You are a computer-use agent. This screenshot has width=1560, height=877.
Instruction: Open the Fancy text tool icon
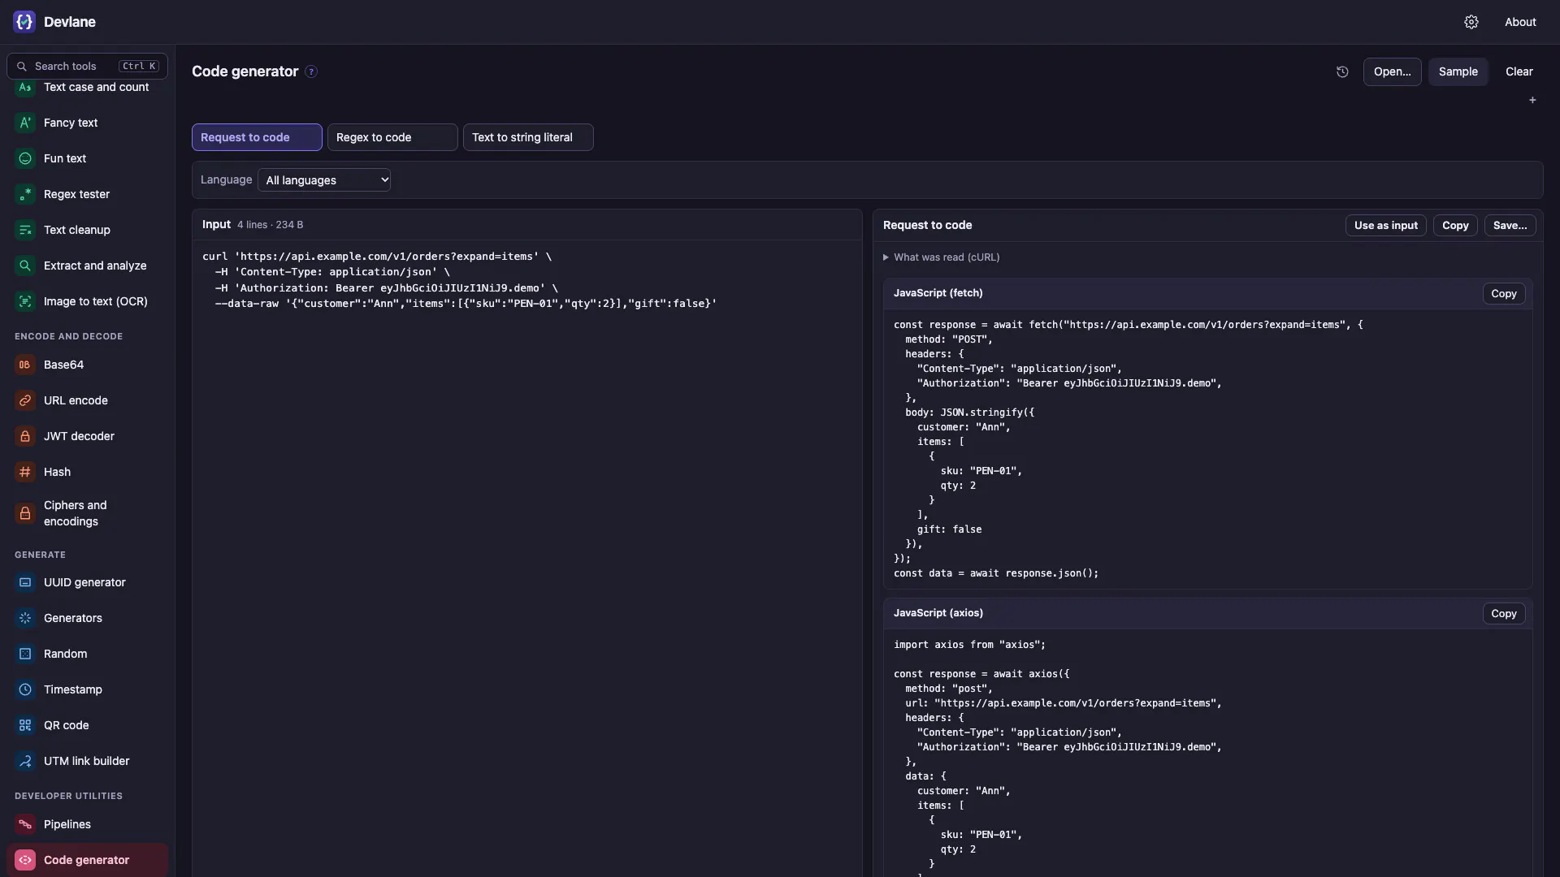[25, 123]
